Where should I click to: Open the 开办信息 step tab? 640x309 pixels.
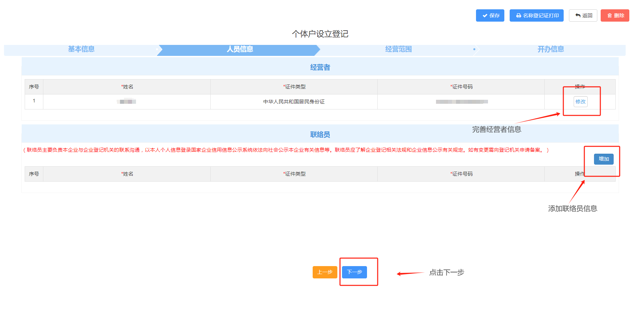tap(550, 49)
